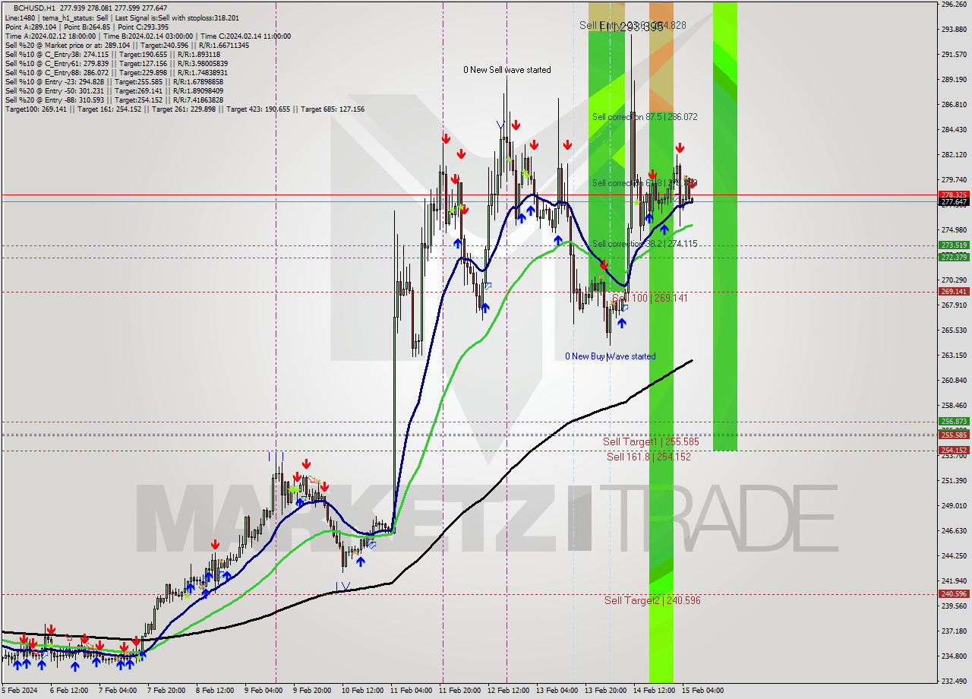Click the red 278.325 price tag on axis

[955, 195]
